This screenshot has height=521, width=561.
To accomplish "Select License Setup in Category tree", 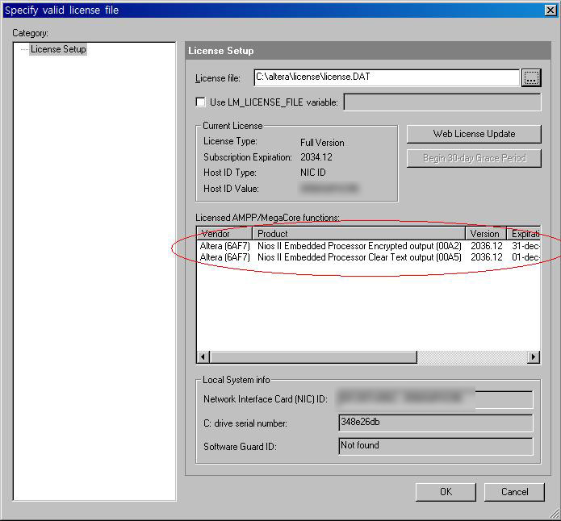I will coord(58,49).
